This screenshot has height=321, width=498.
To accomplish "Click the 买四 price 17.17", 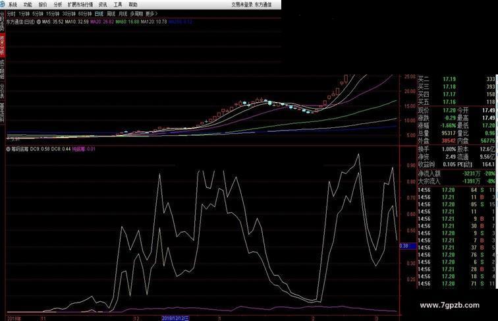I will pos(449,94).
